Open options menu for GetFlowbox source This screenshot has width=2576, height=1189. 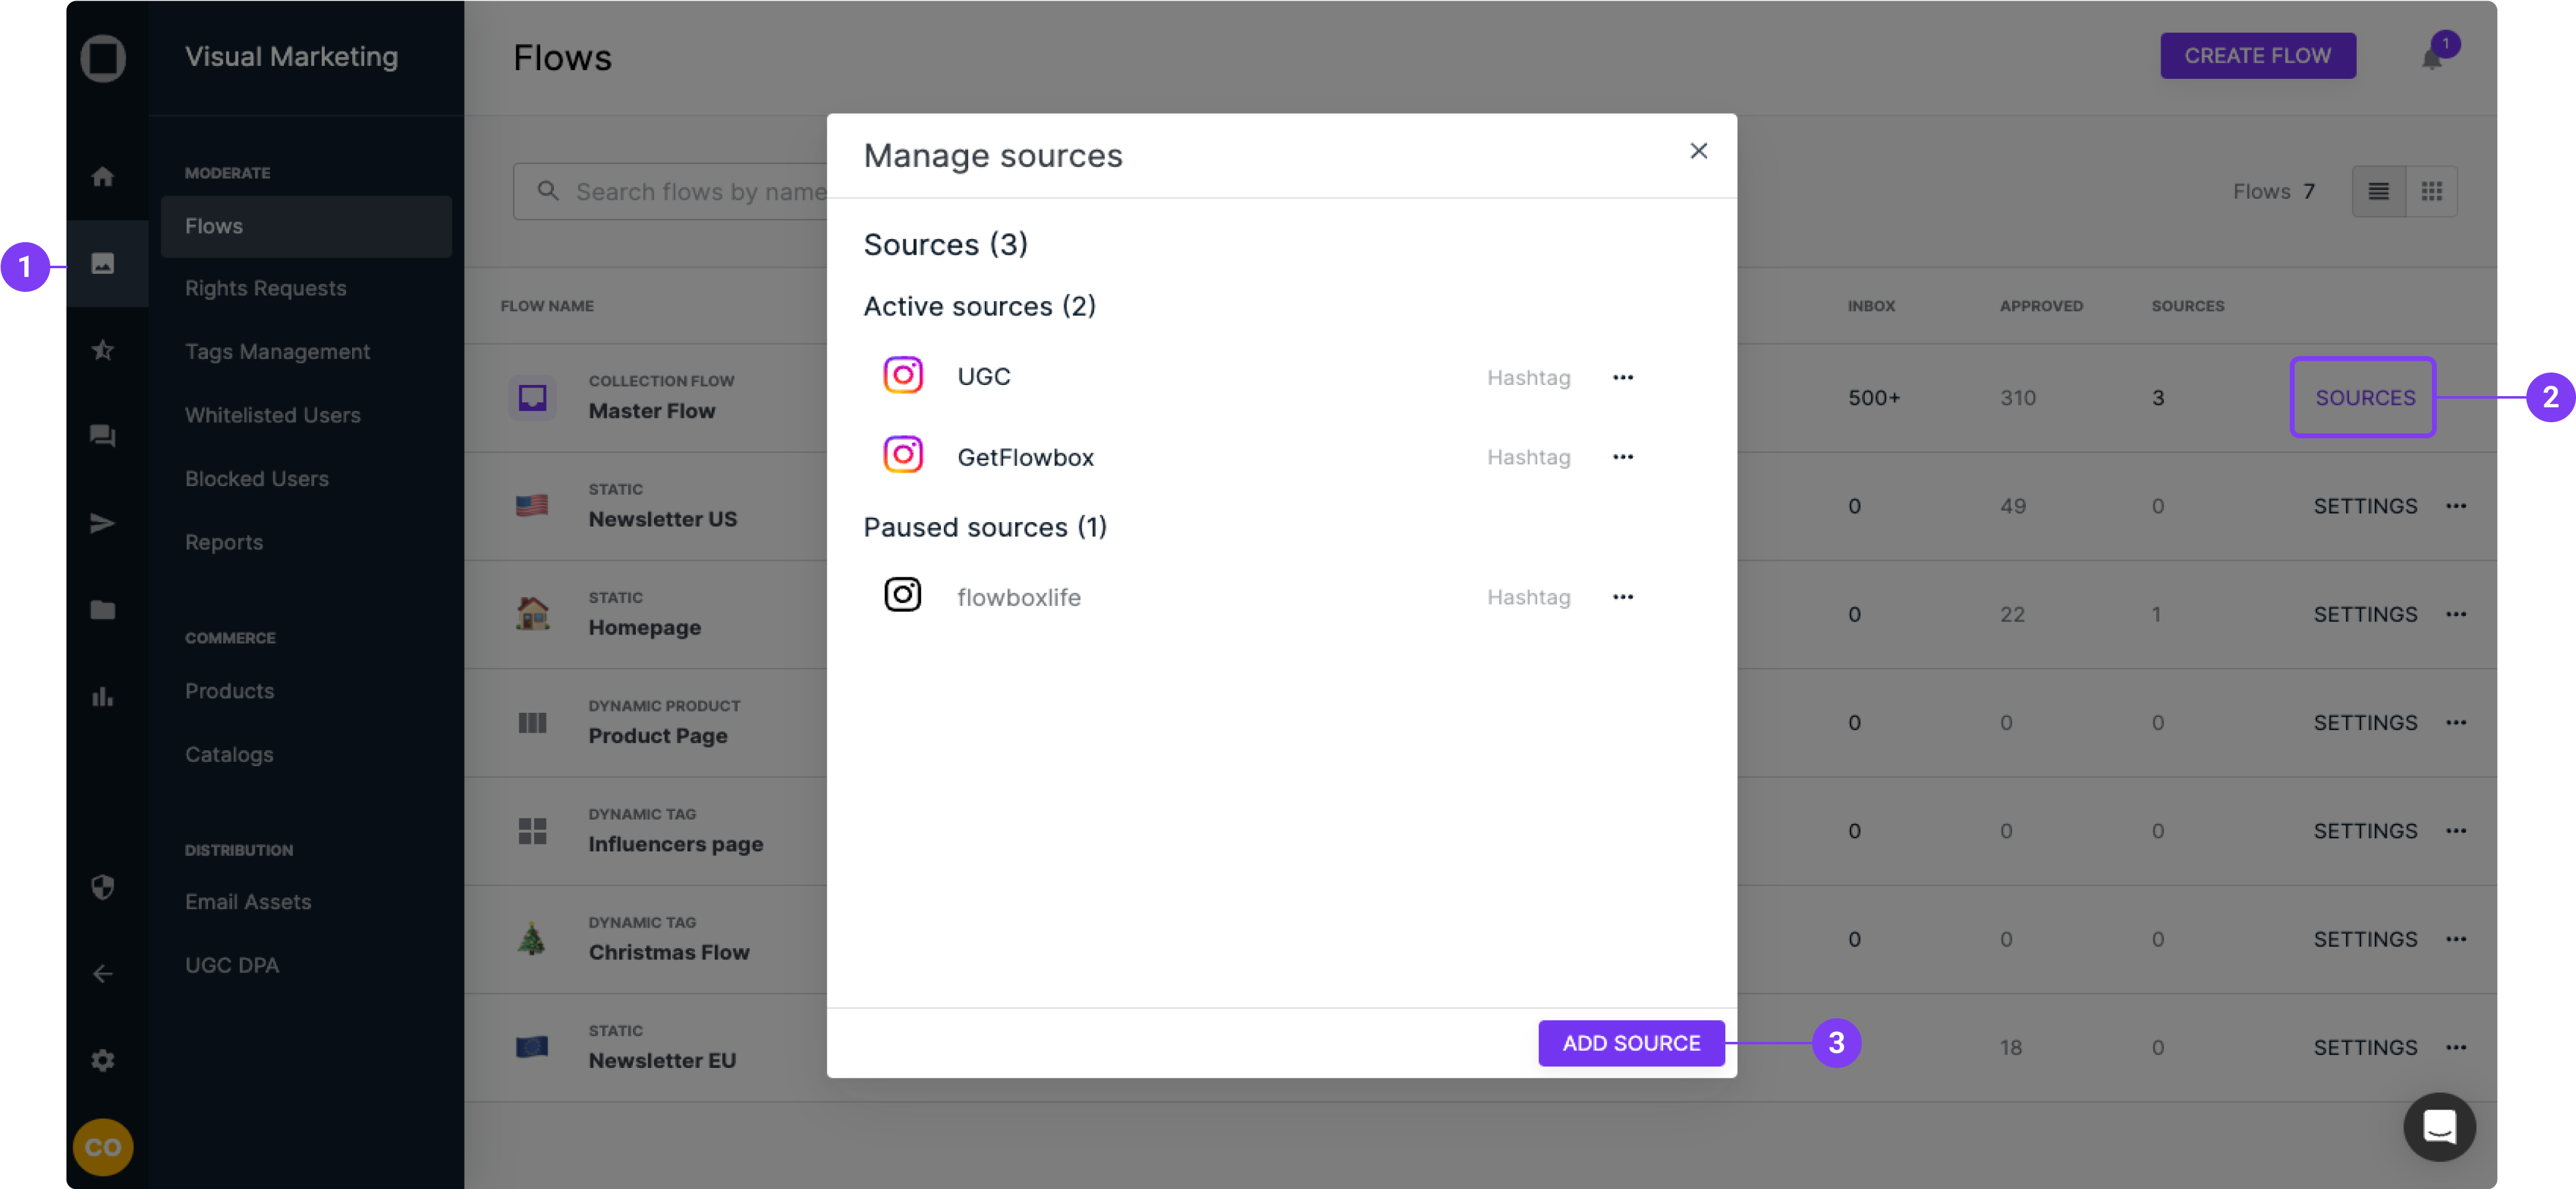(1622, 457)
